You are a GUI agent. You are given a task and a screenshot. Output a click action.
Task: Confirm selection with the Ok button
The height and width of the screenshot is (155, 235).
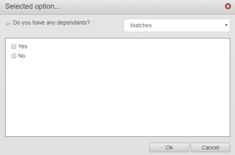tap(169, 147)
